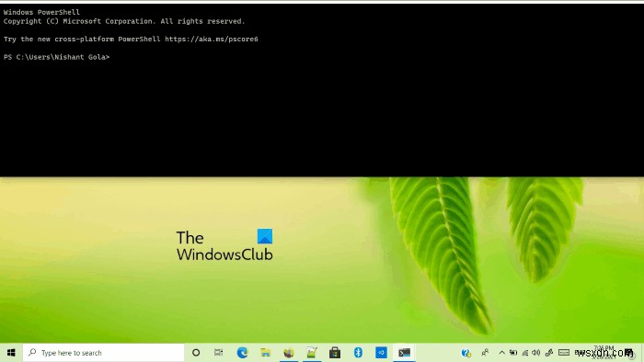This screenshot has width=644, height=362.
Task: Open the touch keyboard tray icon
Action: coord(564,353)
